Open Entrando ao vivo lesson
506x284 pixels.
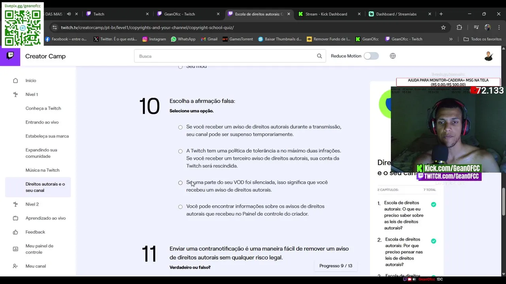pyautogui.click(x=42, y=122)
